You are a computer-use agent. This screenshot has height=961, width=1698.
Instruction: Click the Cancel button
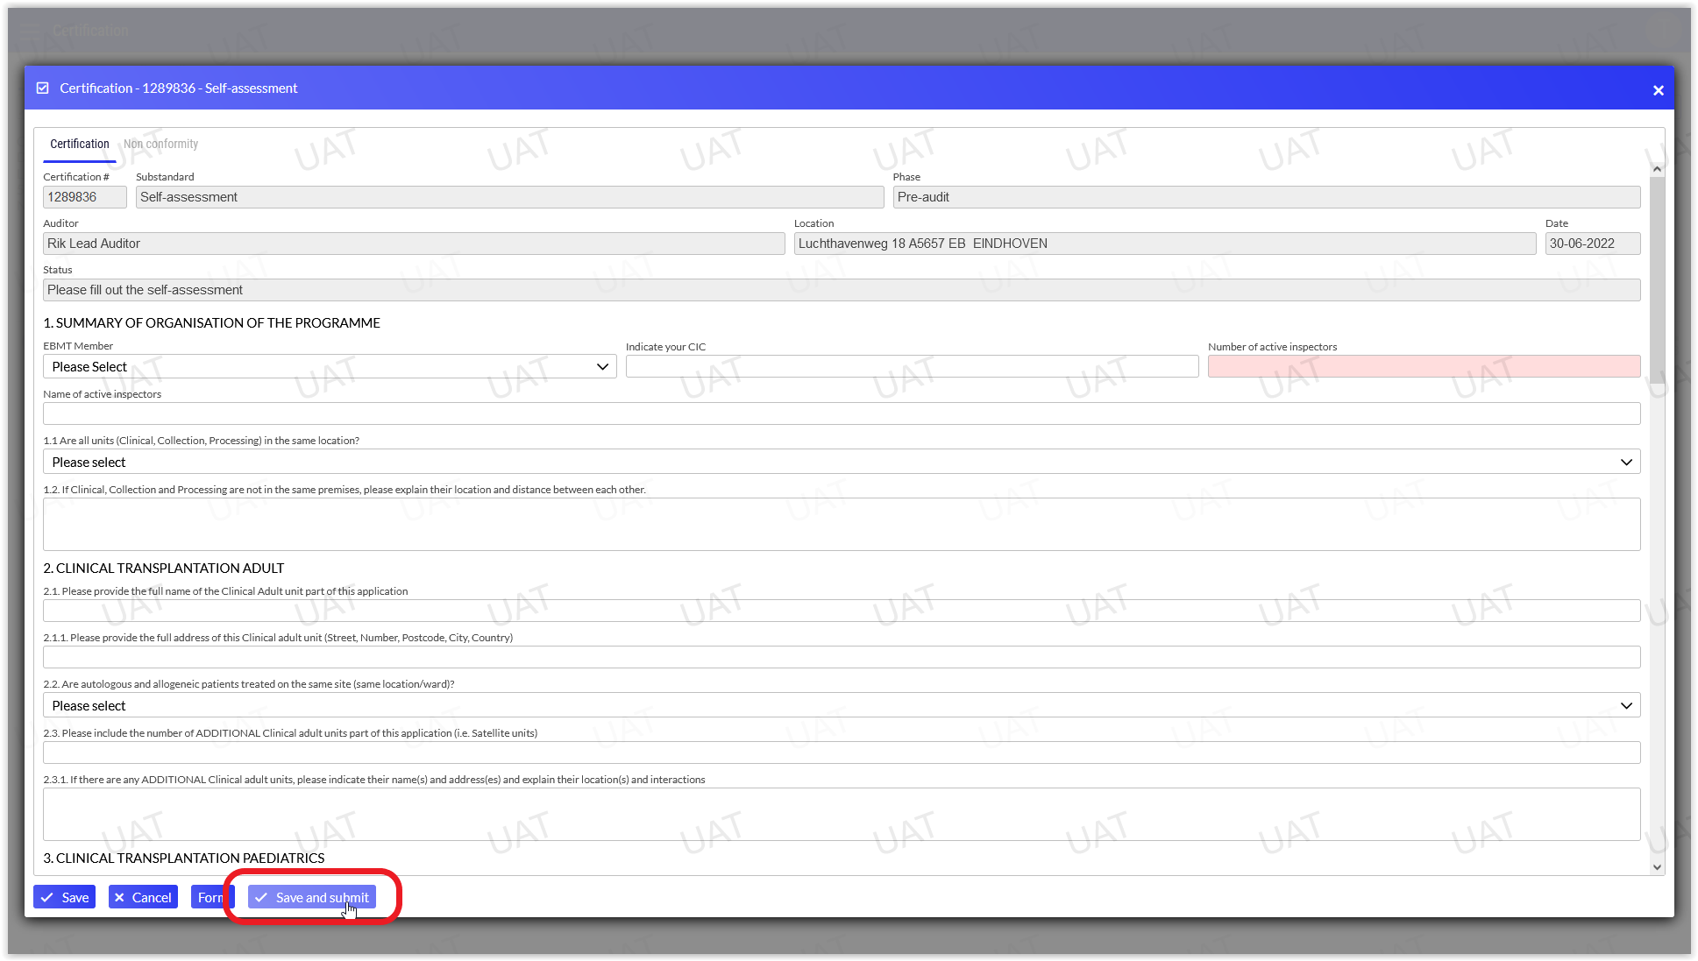click(x=143, y=897)
